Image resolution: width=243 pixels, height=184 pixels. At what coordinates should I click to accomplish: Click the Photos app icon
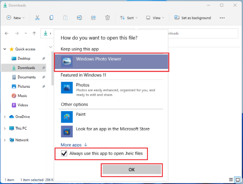tap(67, 88)
